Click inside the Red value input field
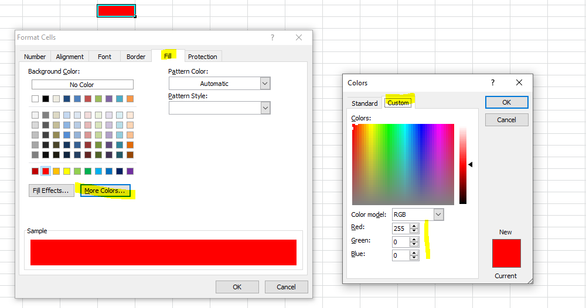Image resolution: width=586 pixels, height=308 pixels. (x=400, y=228)
